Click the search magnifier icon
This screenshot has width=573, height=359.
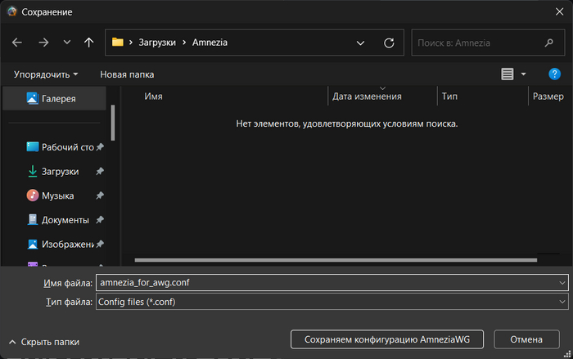click(x=549, y=43)
